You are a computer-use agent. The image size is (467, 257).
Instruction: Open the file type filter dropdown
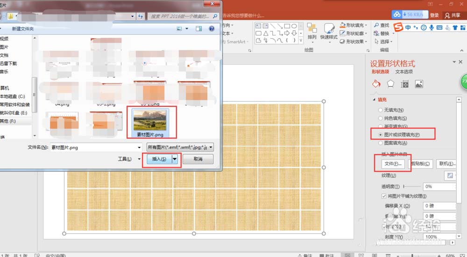pos(211,147)
